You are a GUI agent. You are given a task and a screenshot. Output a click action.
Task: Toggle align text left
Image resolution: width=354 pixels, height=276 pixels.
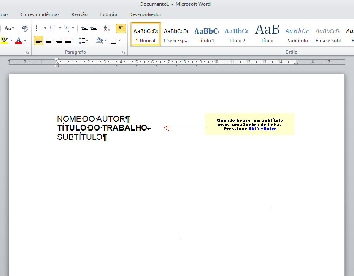click(x=38, y=41)
